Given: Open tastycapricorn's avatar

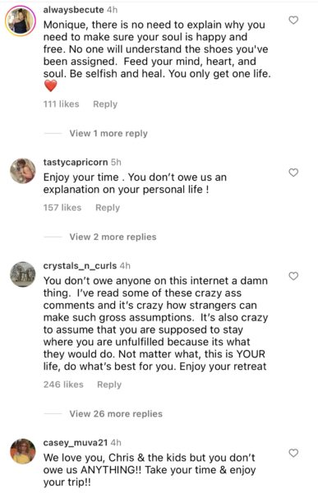Looking at the screenshot, I should (x=23, y=171).
